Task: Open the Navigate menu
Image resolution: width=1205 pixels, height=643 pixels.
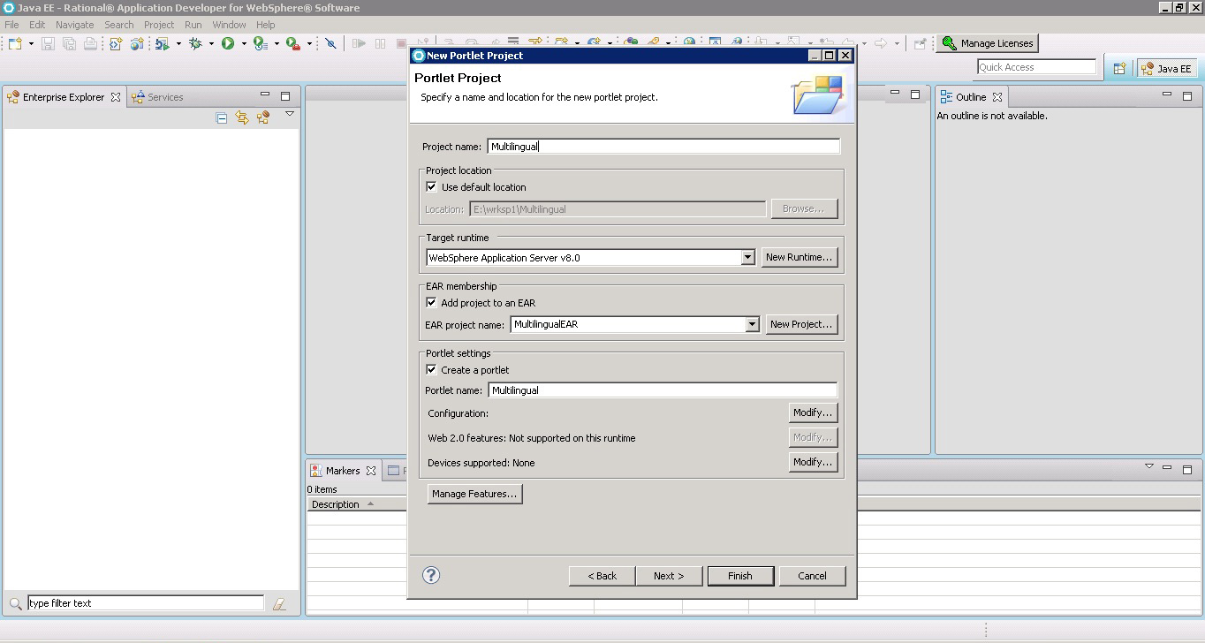Action: point(74,25)
